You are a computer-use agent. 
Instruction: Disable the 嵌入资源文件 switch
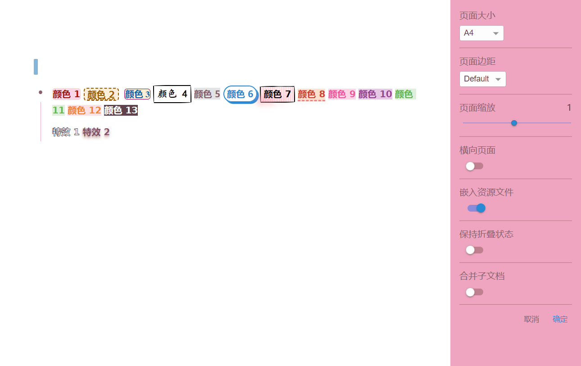477,208
